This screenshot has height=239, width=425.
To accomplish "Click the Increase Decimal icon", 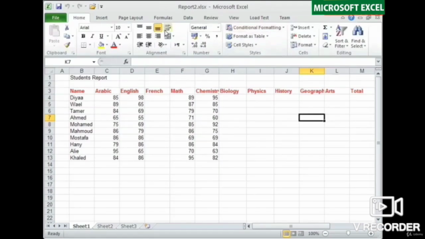I will pos(194,45).
